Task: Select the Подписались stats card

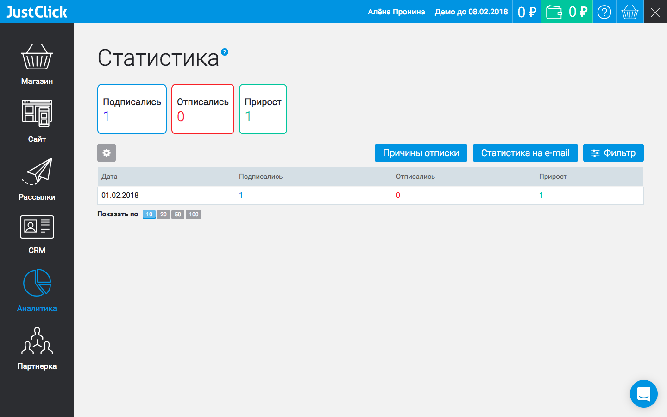Action: (x=132, y=109)
